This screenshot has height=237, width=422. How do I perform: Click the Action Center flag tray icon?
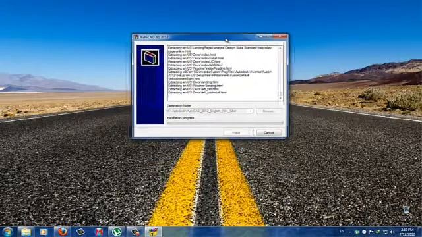pyautogui.click(x=371, y=232)
